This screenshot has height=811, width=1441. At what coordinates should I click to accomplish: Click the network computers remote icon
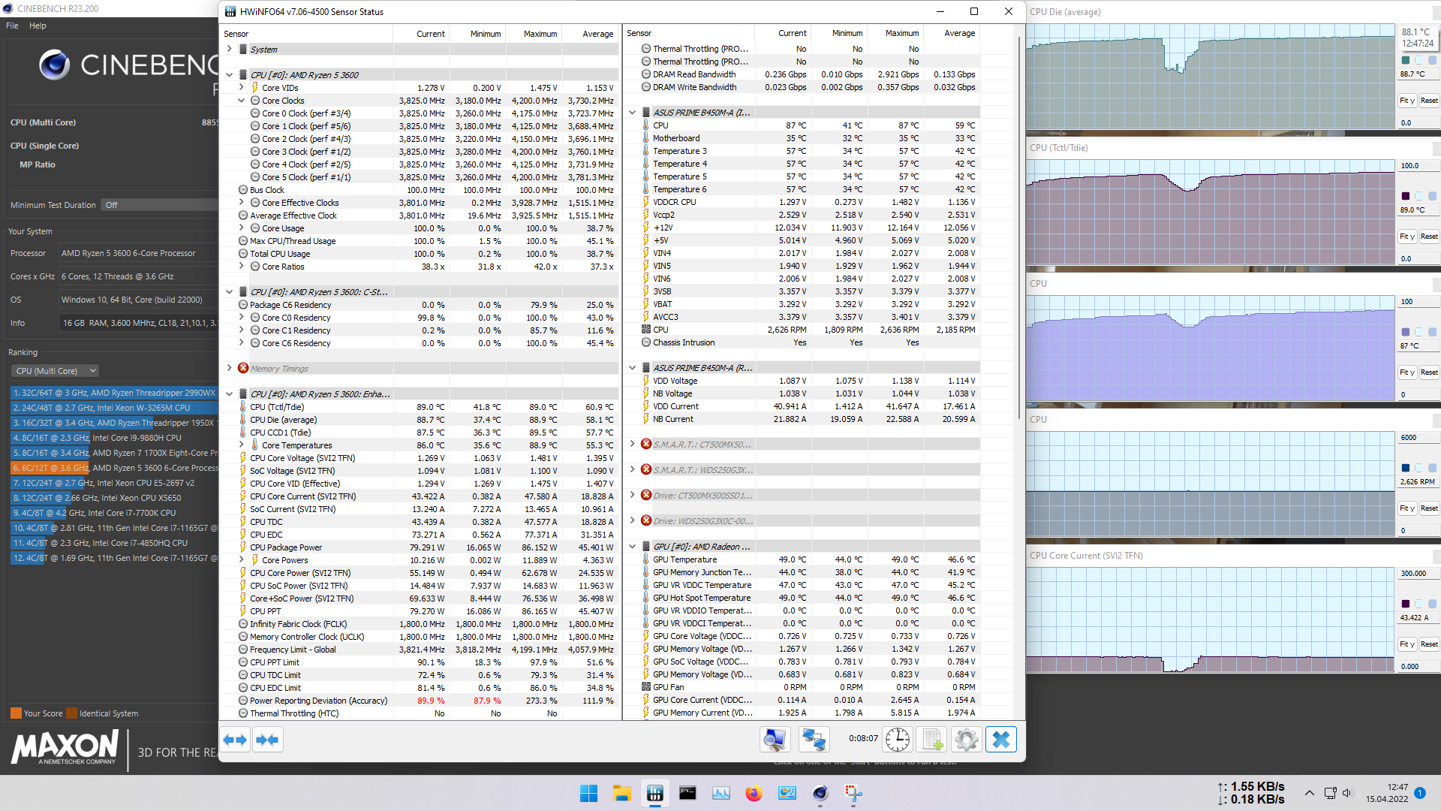click(814, 740)
